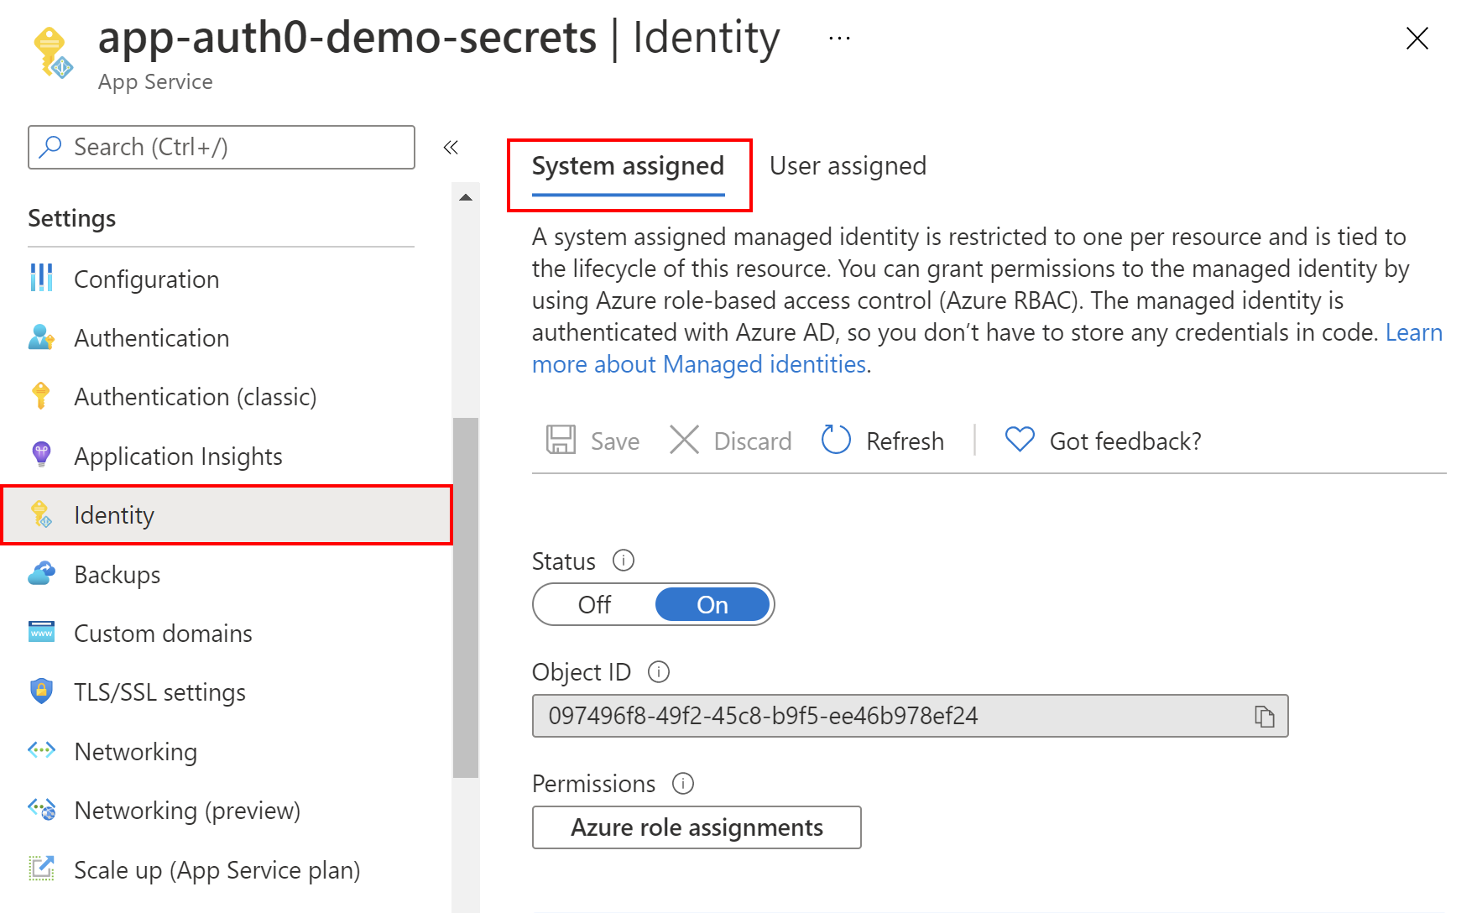
Task: Click the search magnifier icon
Action: coord(50,147)
